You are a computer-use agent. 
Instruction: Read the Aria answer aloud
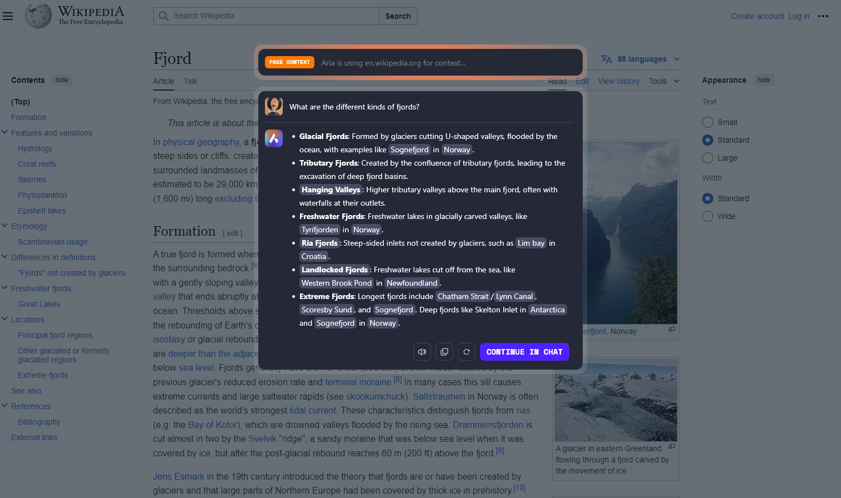[x=422, y=352]
